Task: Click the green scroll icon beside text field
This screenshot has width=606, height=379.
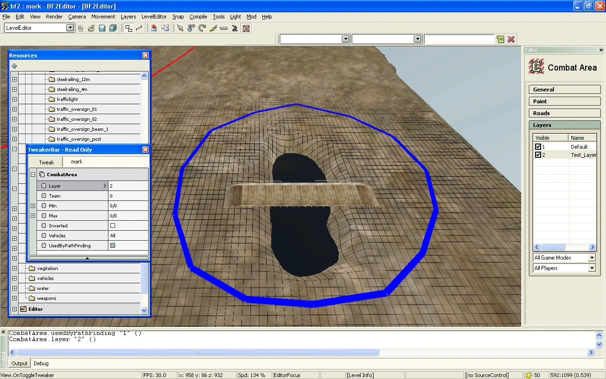Action: 500,39
